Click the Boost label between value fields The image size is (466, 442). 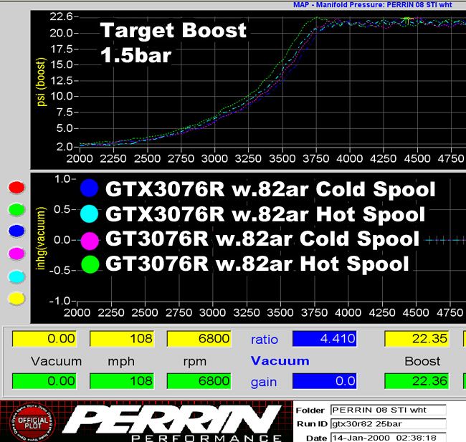click(x=422, y=361)
